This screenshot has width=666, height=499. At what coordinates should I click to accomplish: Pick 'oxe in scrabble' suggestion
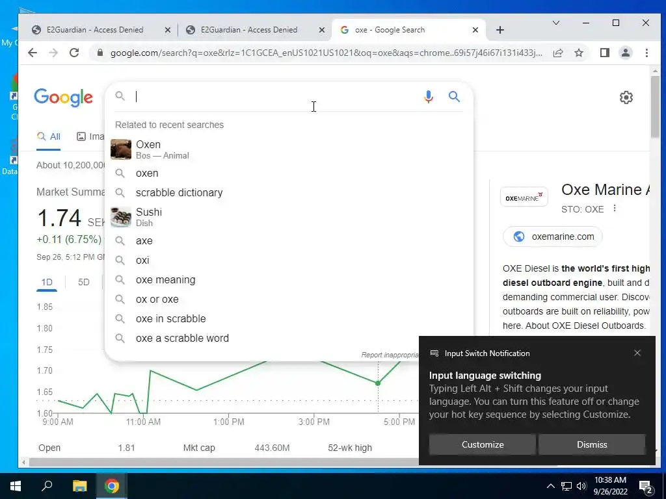(x=289, y=318)
